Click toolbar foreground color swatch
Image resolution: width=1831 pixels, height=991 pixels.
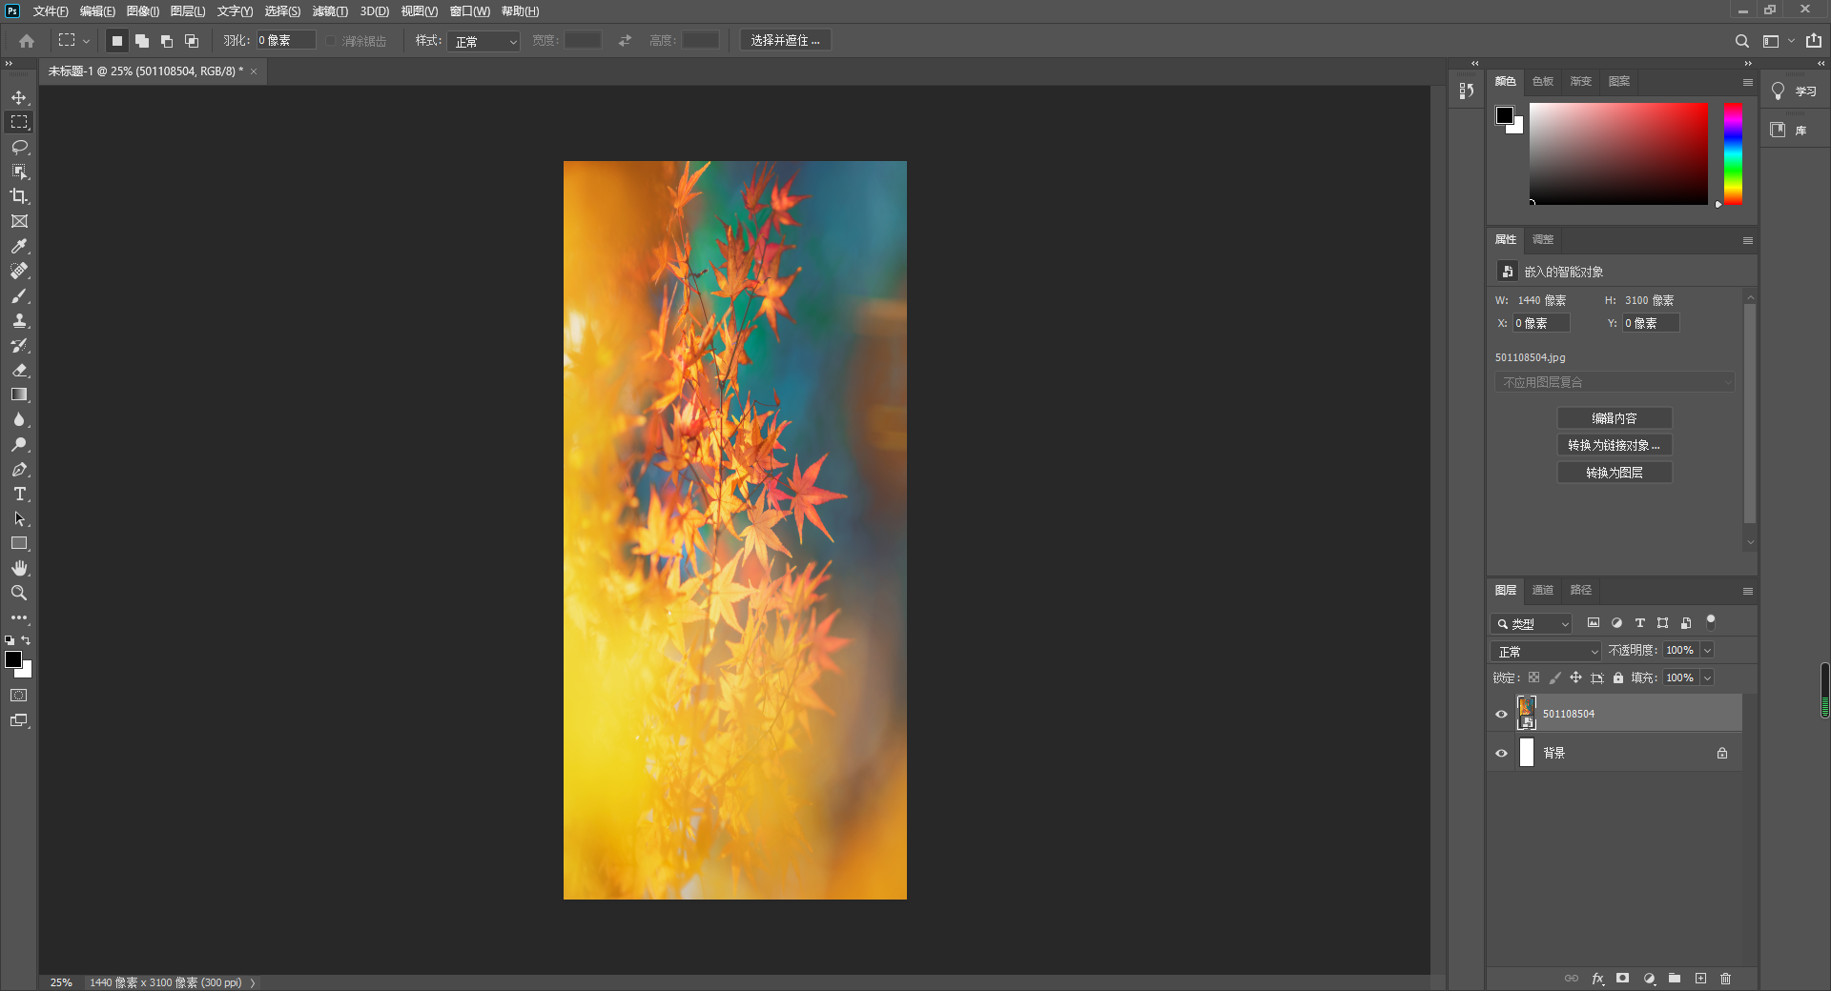coord(13,659)
